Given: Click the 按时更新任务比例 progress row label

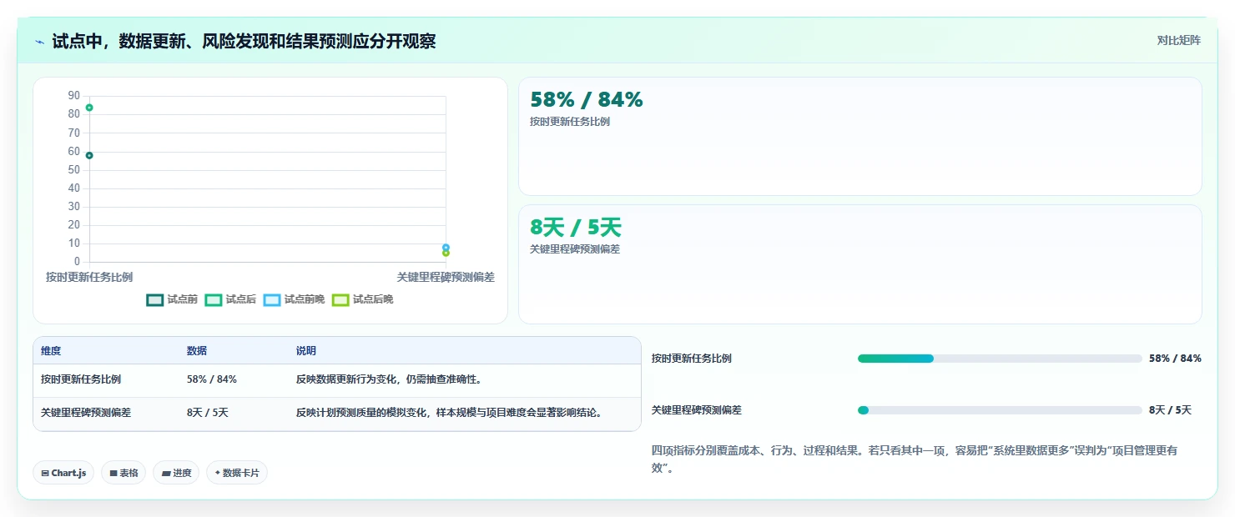Looking at the screenshot, I should point(692,359).
